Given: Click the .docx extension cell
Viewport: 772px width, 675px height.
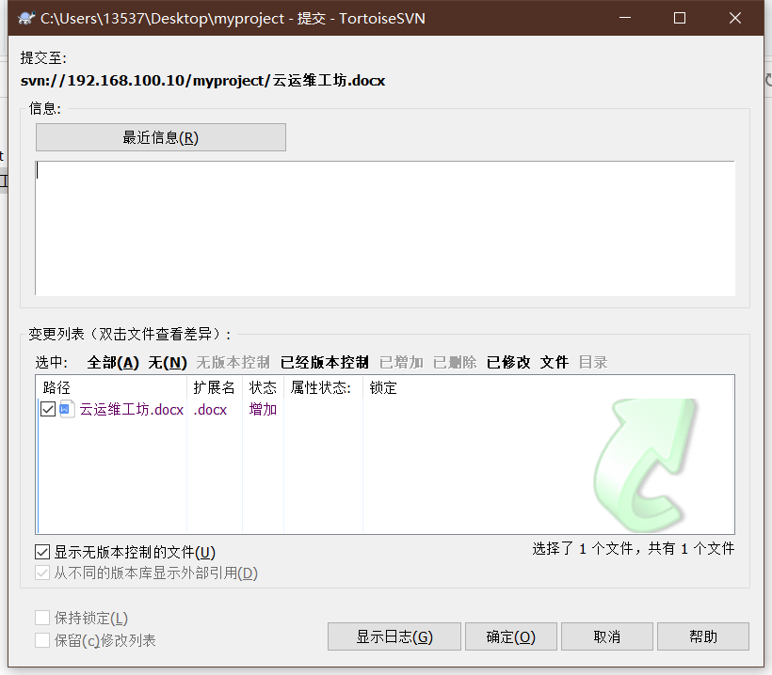Looking at the screenshot, I should click(210, 409).
